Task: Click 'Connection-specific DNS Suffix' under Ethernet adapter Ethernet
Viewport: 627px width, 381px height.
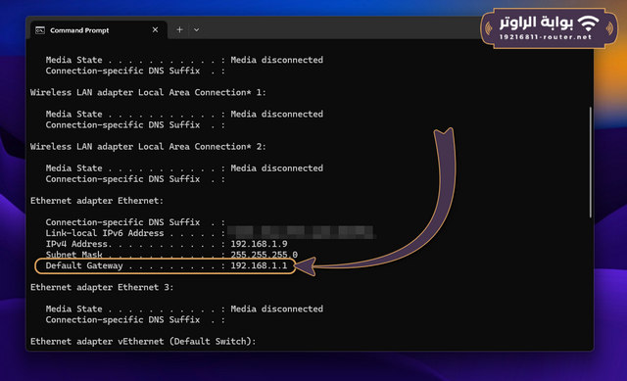Action: coord(122,222)
